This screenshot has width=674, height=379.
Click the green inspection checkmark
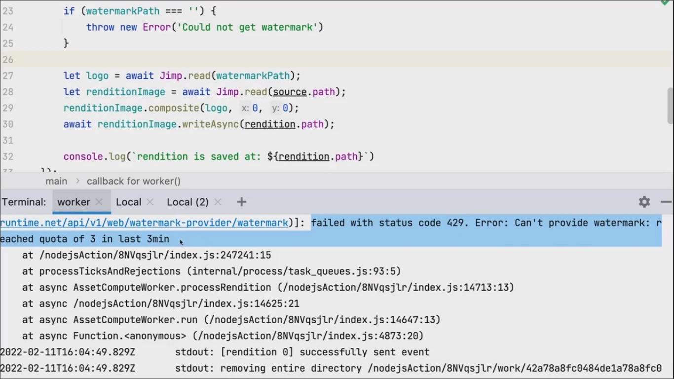click(x=665, y=2)
